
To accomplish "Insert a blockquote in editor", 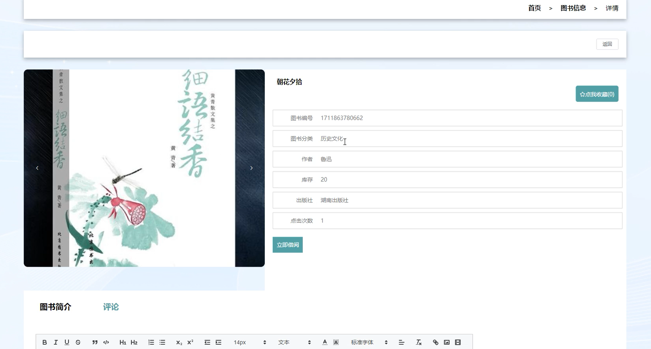I will coord(95,342).
